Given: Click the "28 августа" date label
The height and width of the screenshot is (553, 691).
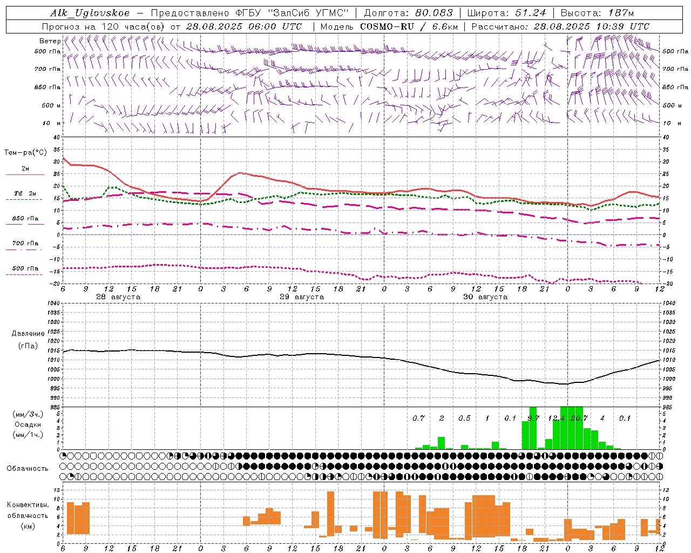Looking at the screenshot, I should (x=118, y=297).
